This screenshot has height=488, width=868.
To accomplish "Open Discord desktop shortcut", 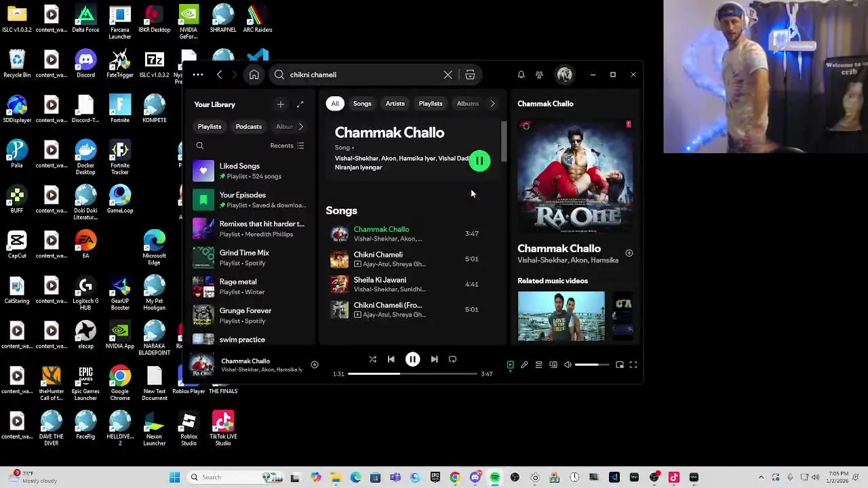I will (85, 62).
